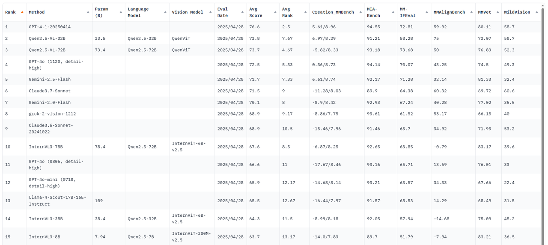
Task: Select the Claude3.5-Sonnet-20241022 method cell
Action: coord(59,128)
